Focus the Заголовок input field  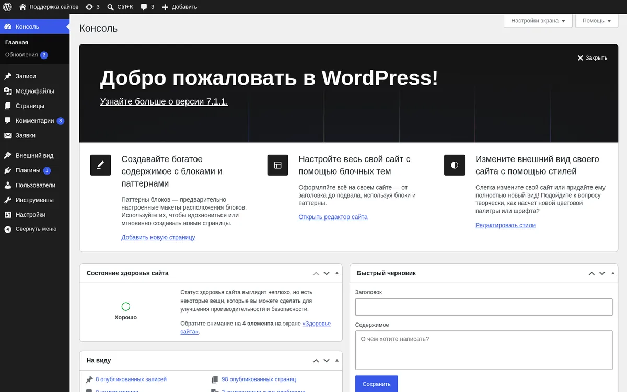(484, 307)
